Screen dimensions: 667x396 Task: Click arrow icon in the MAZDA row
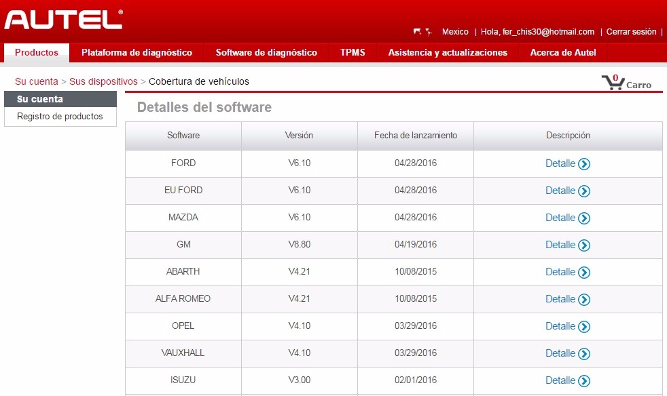pos(584,218)
